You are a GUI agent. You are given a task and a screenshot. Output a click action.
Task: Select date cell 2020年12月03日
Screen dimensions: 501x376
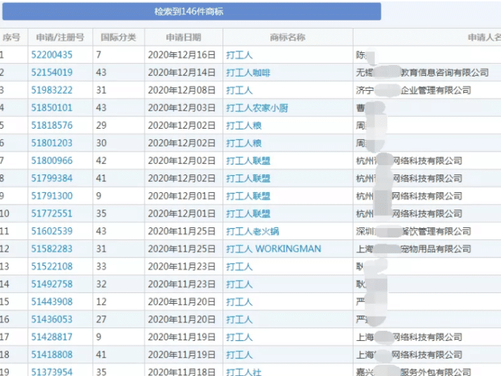click(182, 107)
